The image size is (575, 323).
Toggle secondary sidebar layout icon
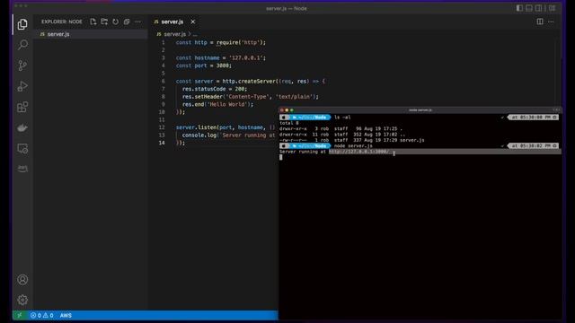point(538,8)
